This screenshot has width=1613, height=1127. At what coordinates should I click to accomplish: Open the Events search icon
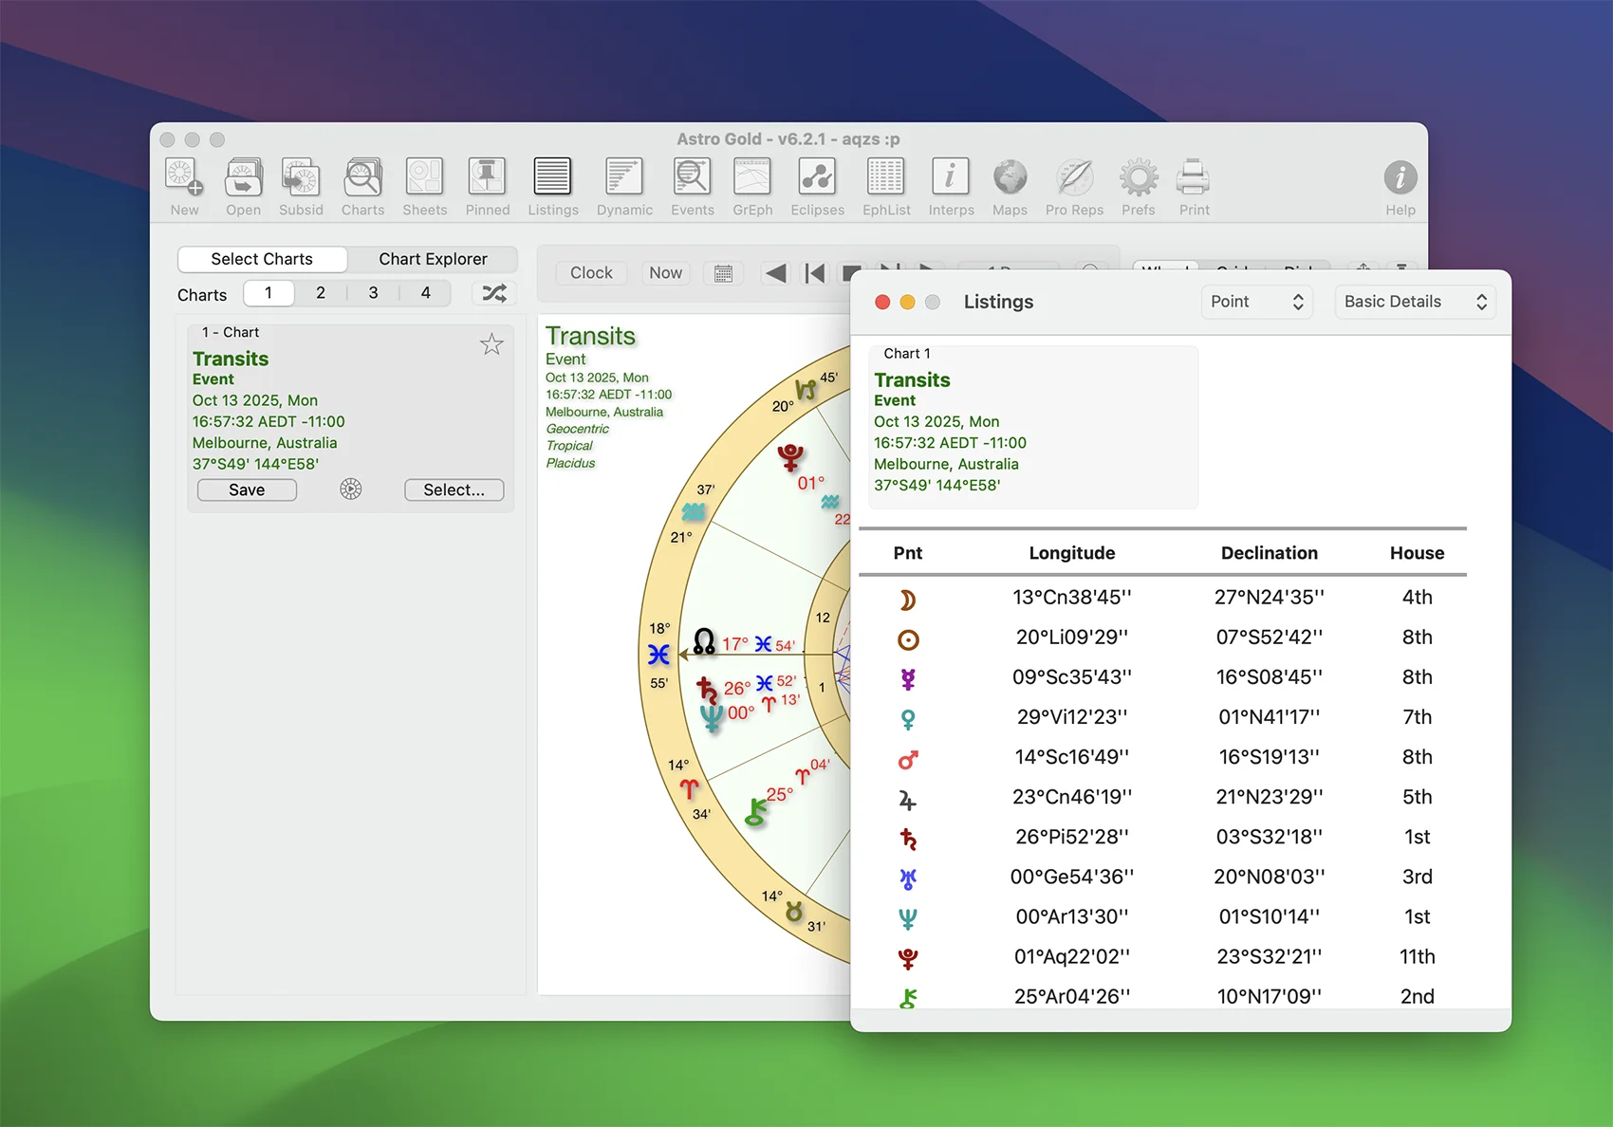(692, 187)
